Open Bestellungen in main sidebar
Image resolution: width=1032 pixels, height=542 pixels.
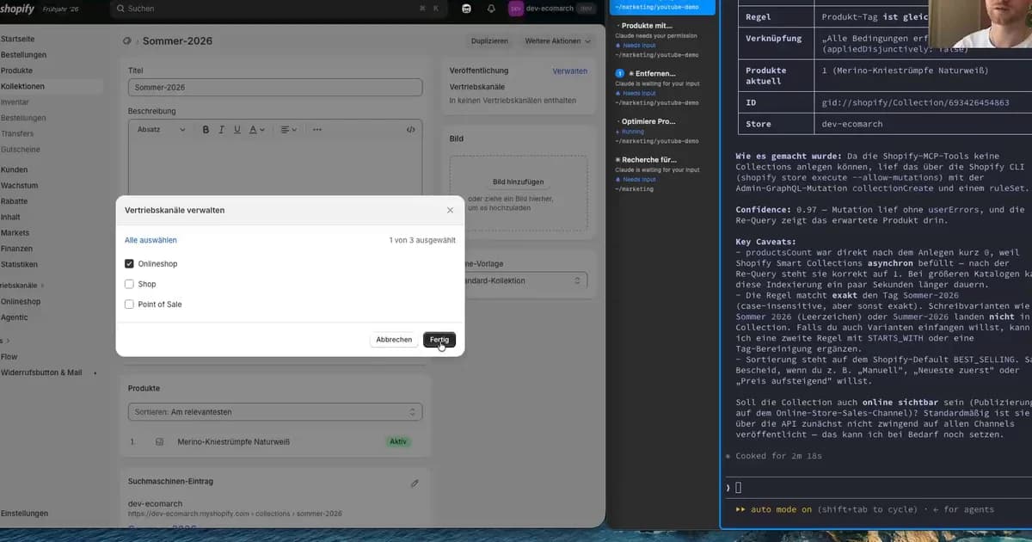(23, 55)
